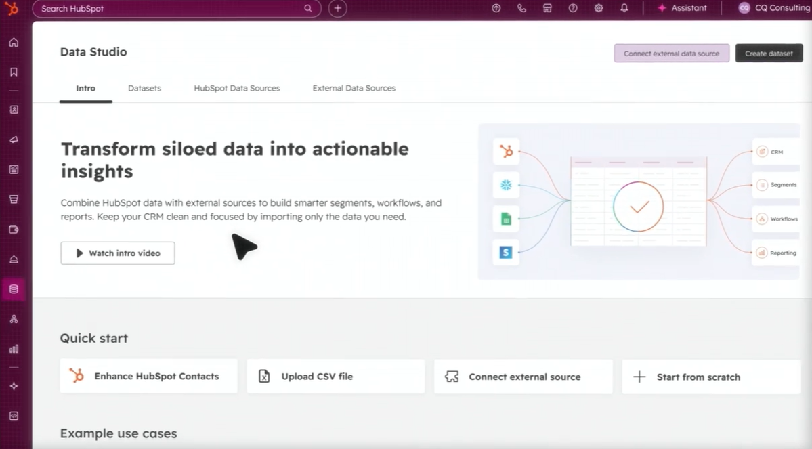Open the Marketplace icon in top bar
This screenshot has width=812, height=449.
(x=547, y=8)
